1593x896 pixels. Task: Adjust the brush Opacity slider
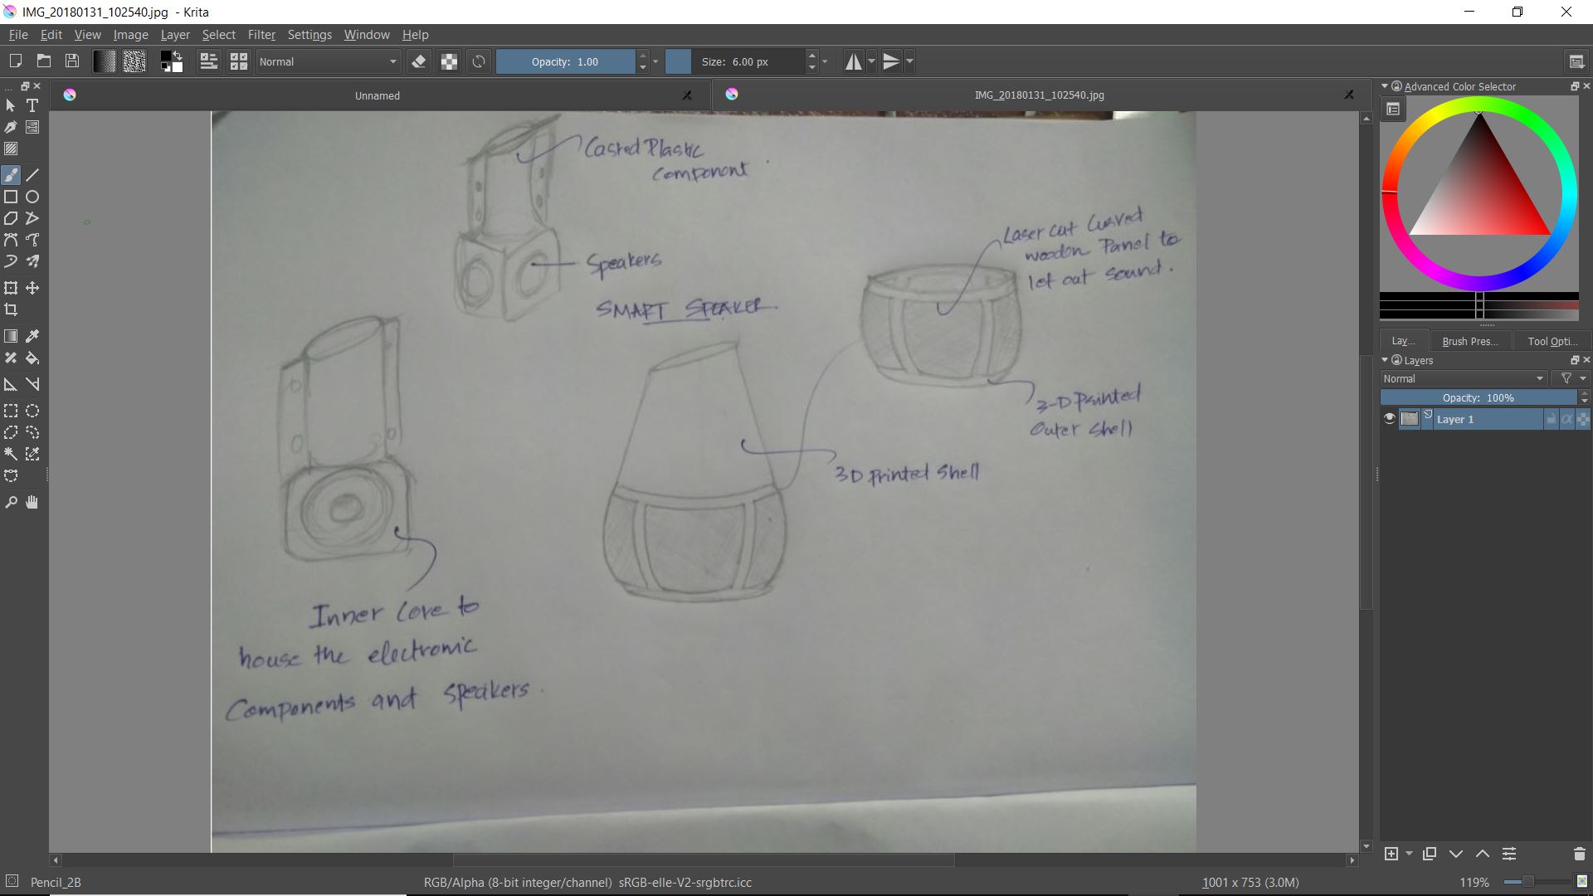pos(566,61)
